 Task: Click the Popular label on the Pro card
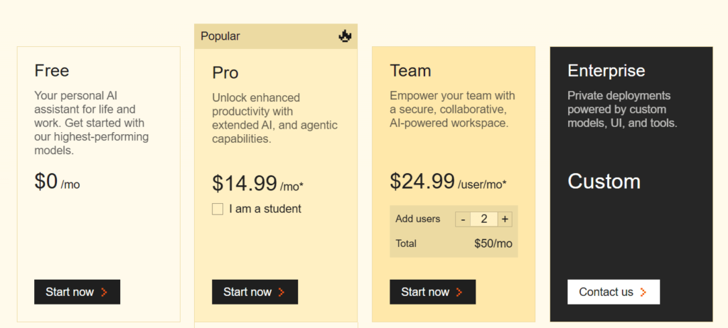coord(220,36)
